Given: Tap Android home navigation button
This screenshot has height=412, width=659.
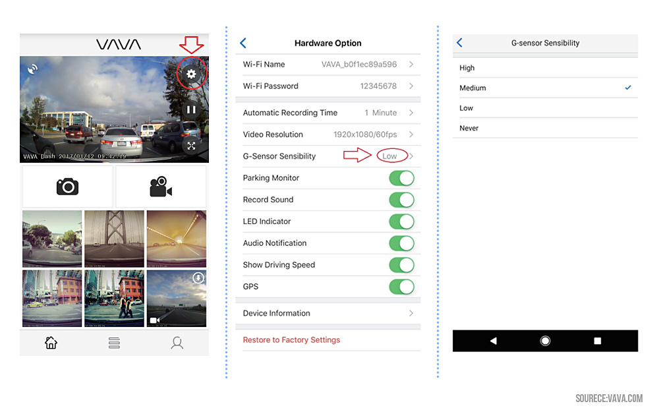Looking at the screenshot, I should pos(545,341).
